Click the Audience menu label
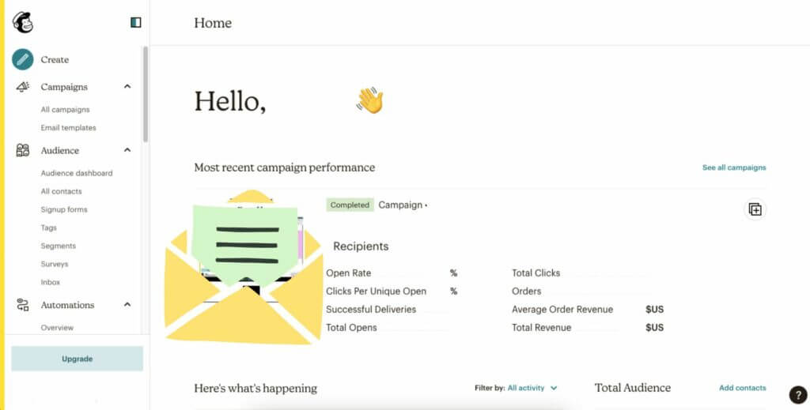This screenshot has width=810, height=410. [x=60, y=151]
